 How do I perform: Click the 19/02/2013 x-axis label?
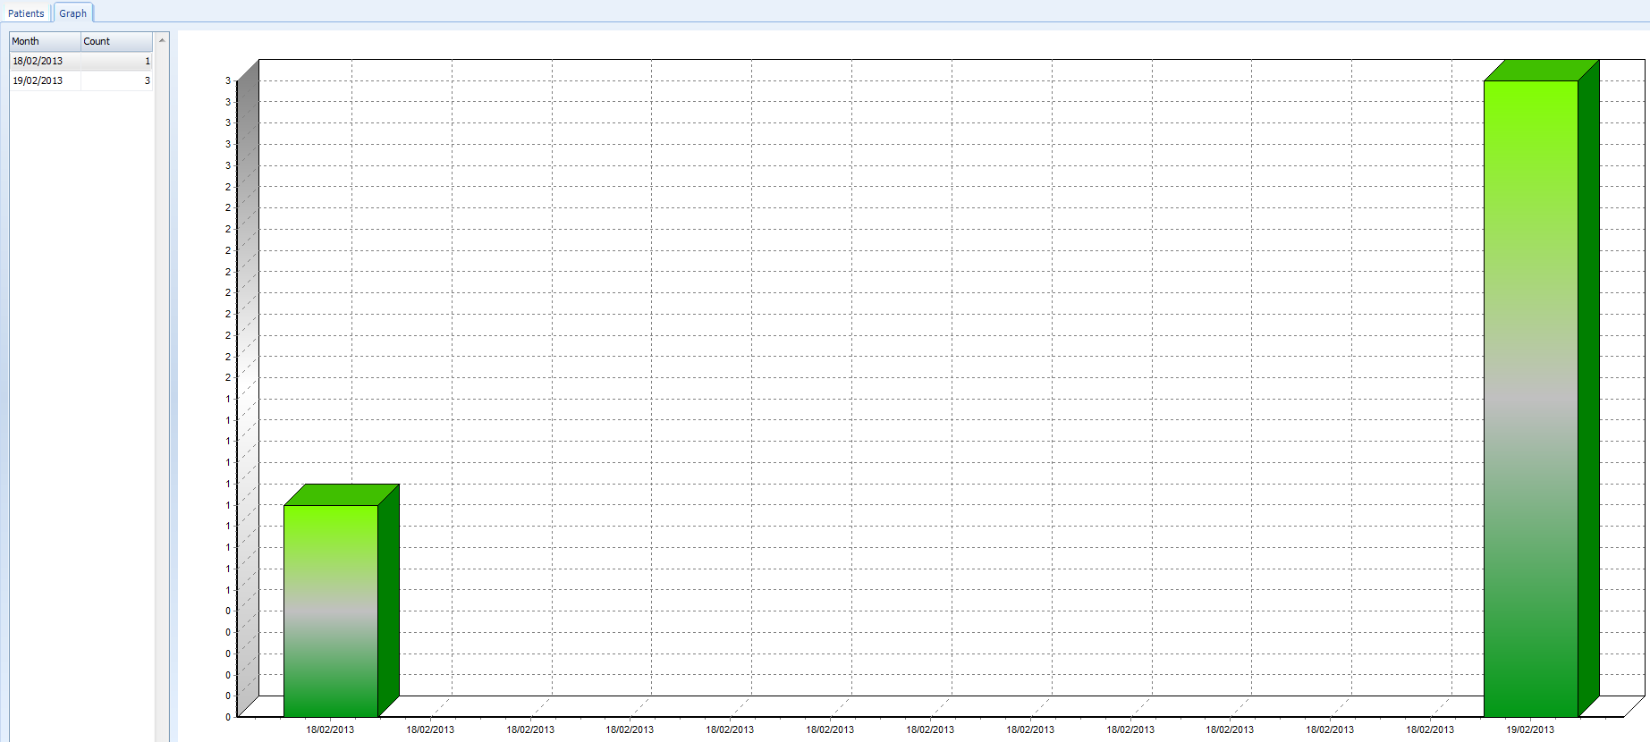(1529, 729)
